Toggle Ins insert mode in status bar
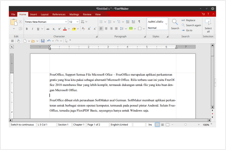Viewport: 226px width, 150px height. click(x=150, y=125)
